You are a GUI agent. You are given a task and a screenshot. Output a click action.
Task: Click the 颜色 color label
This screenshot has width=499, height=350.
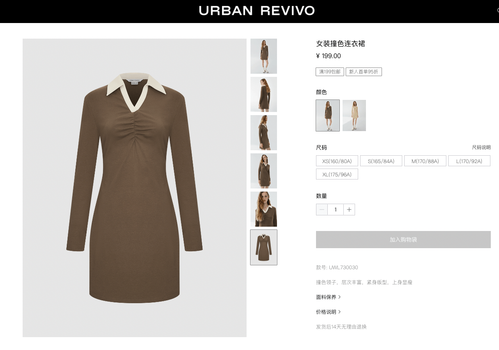(321, 92)
